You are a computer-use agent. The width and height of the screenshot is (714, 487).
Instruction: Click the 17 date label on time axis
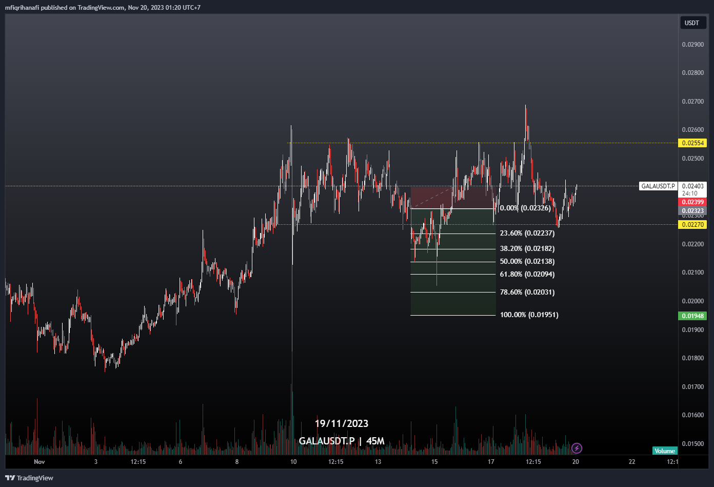coord(491,462)
